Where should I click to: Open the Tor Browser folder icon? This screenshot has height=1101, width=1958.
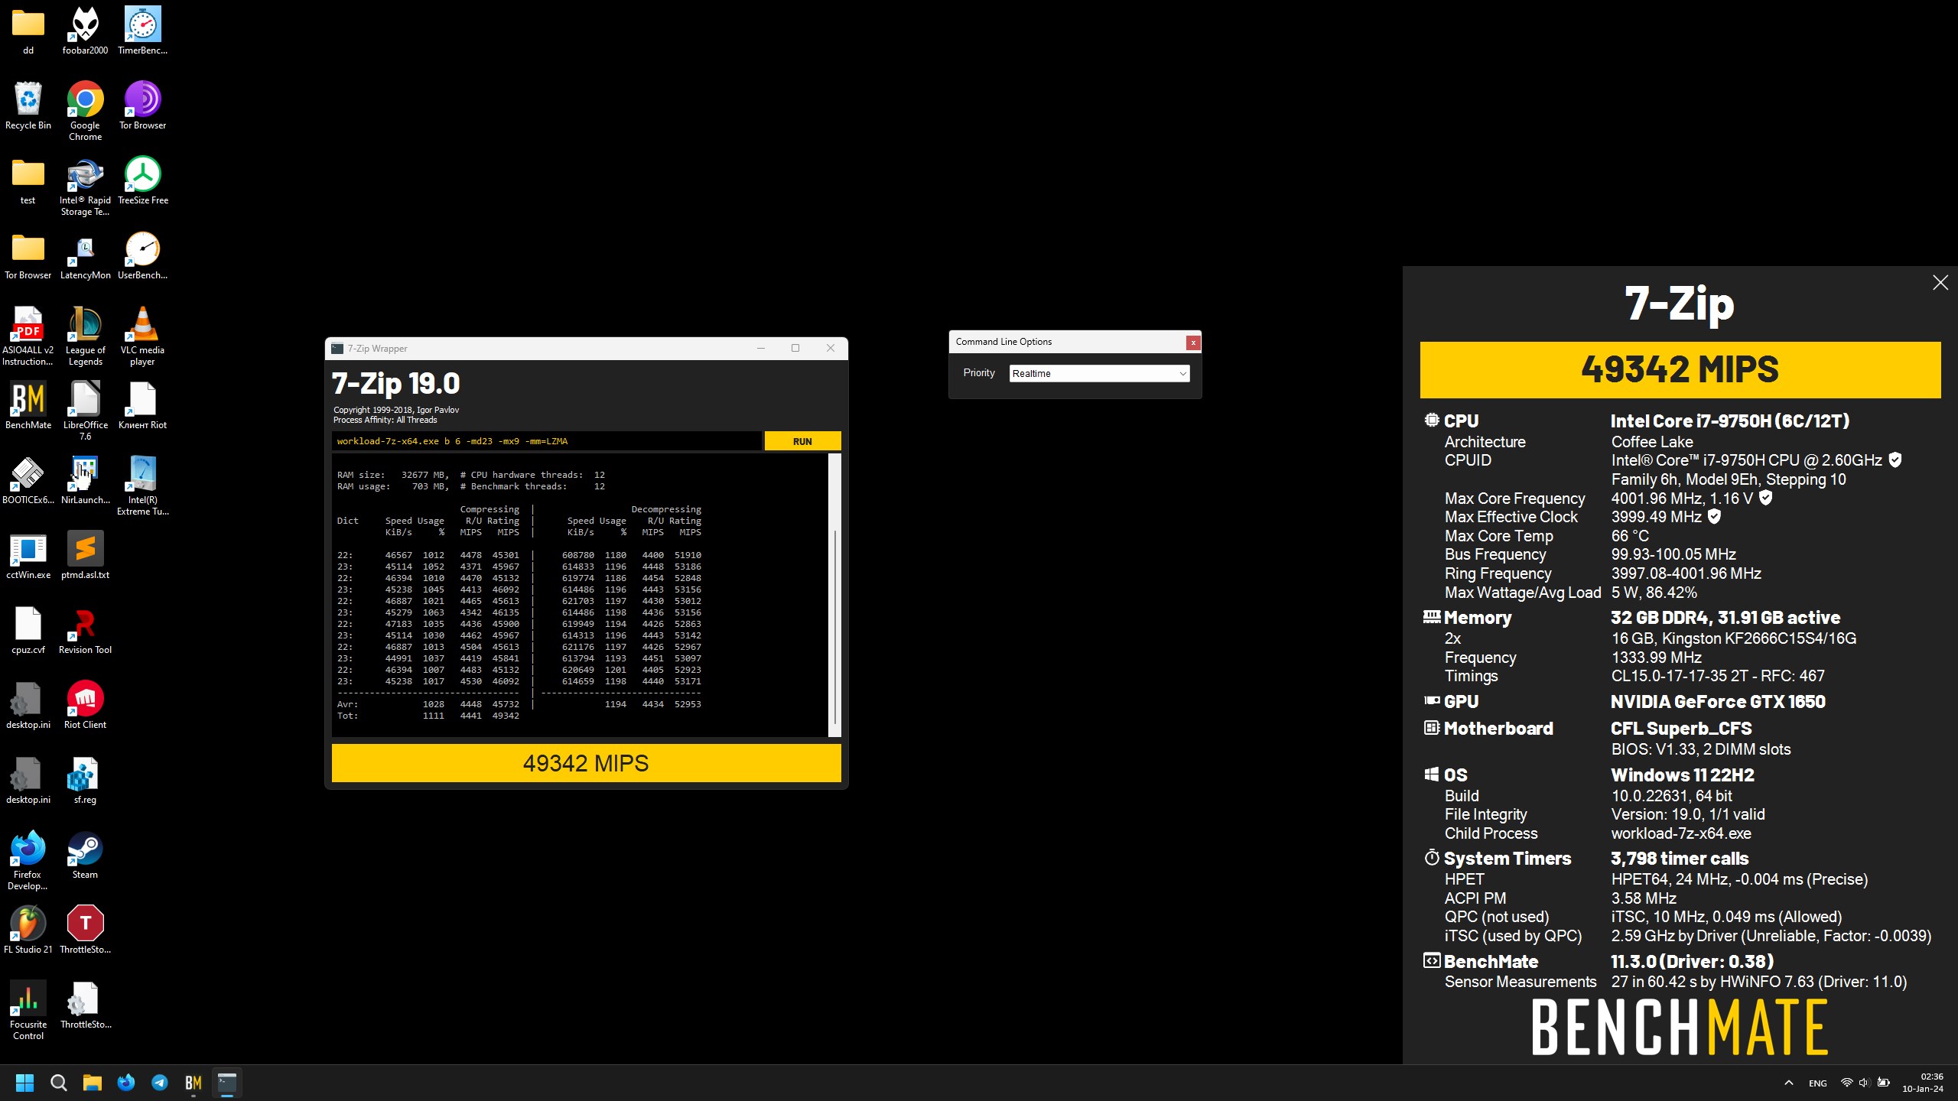pyautogui.click(x=28, y=255)
